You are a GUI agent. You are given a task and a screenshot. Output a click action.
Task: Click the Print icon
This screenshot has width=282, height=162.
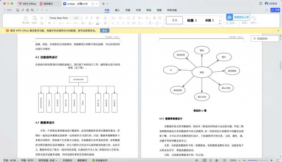point(27,10)
